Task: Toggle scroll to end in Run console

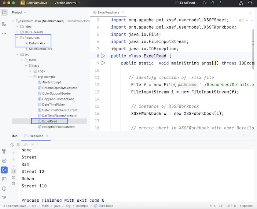Action: pyautogui.click(x=14, y=171)
